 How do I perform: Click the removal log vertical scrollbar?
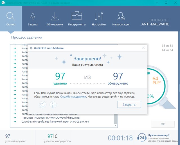tap(116, 84)
